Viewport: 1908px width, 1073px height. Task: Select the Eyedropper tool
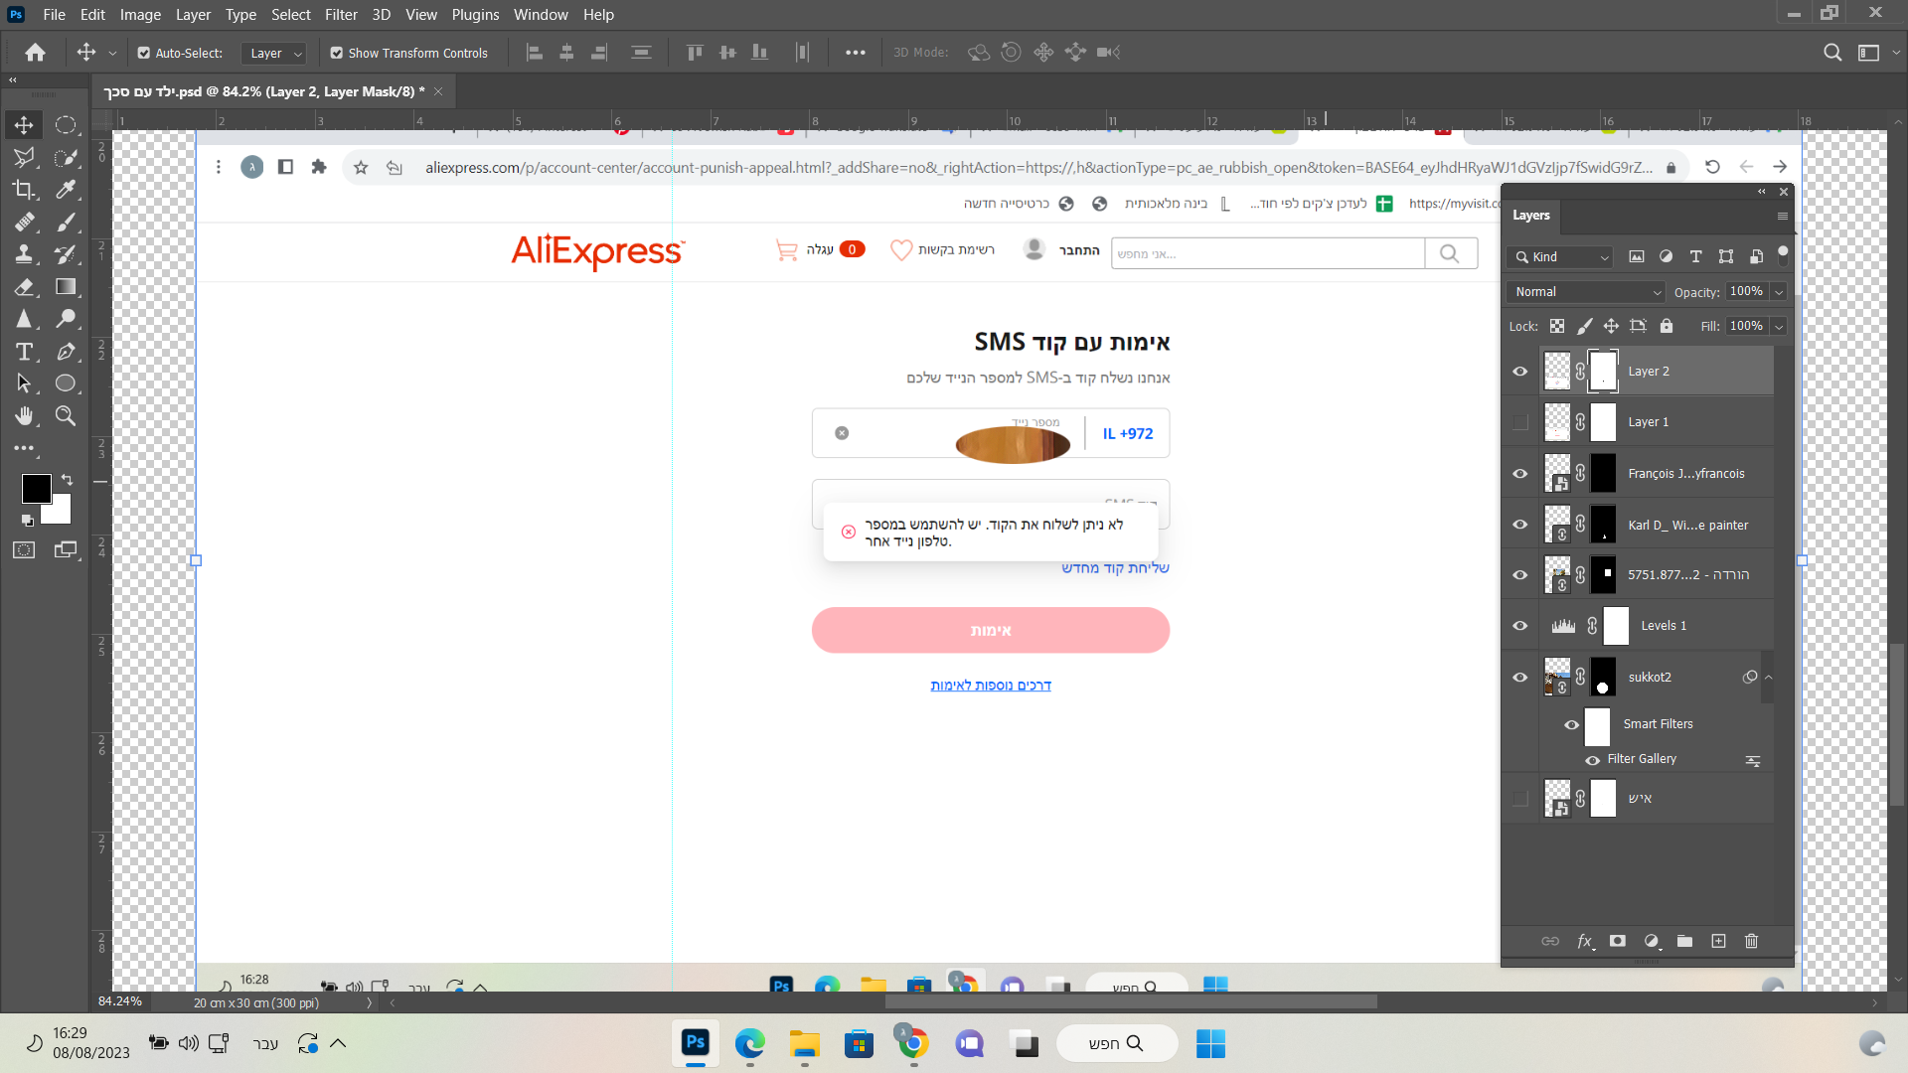pyautogui.click(x=67, y=190)
